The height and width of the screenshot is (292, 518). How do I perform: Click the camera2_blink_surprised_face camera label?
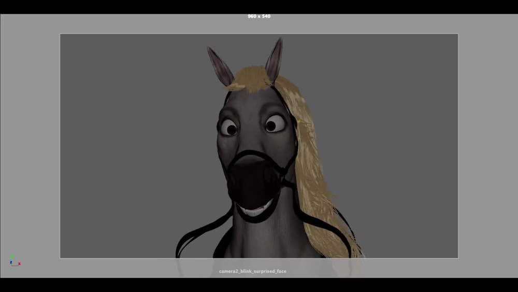pyautogui.click(x=253, y=271)
